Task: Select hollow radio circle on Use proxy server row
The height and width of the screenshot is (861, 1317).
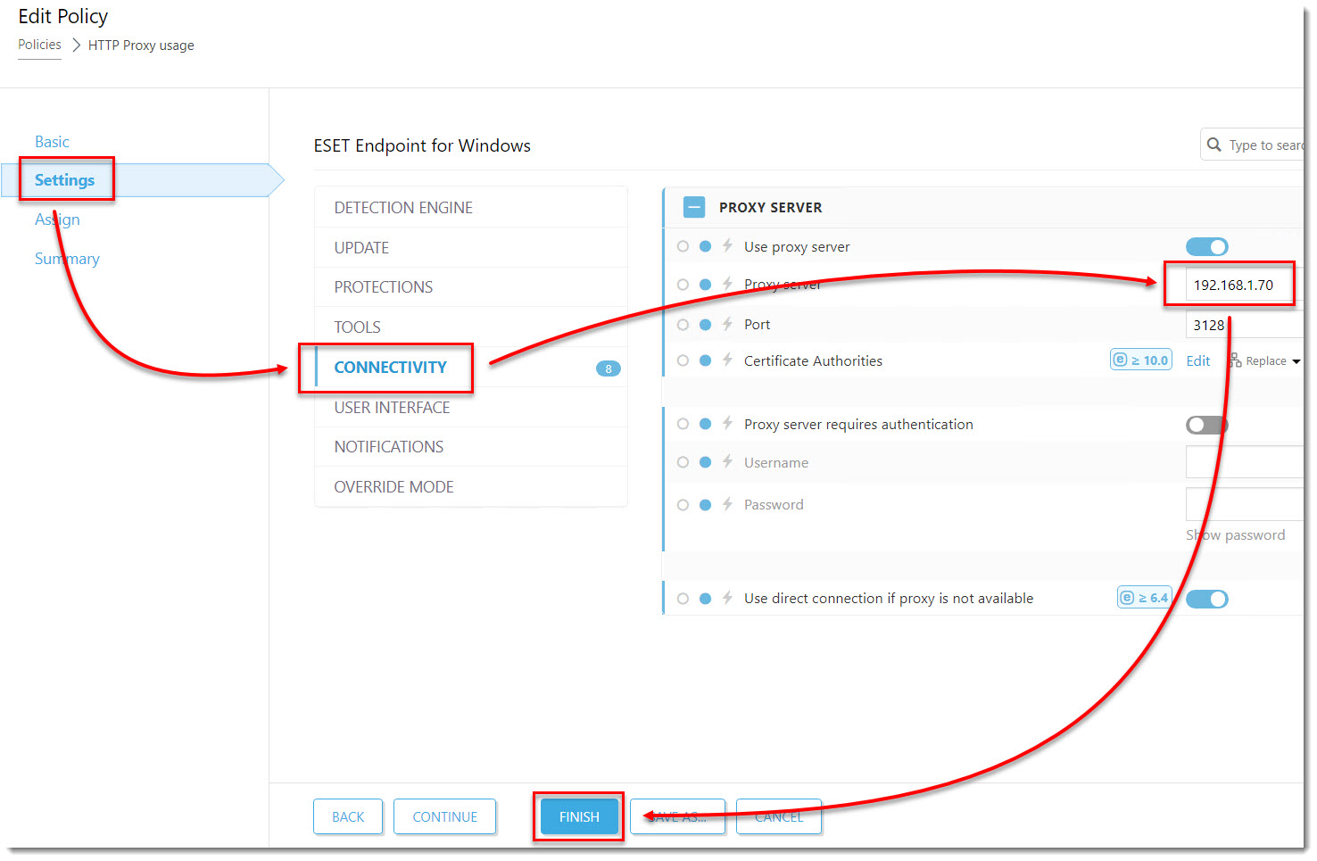Action: 683,246
